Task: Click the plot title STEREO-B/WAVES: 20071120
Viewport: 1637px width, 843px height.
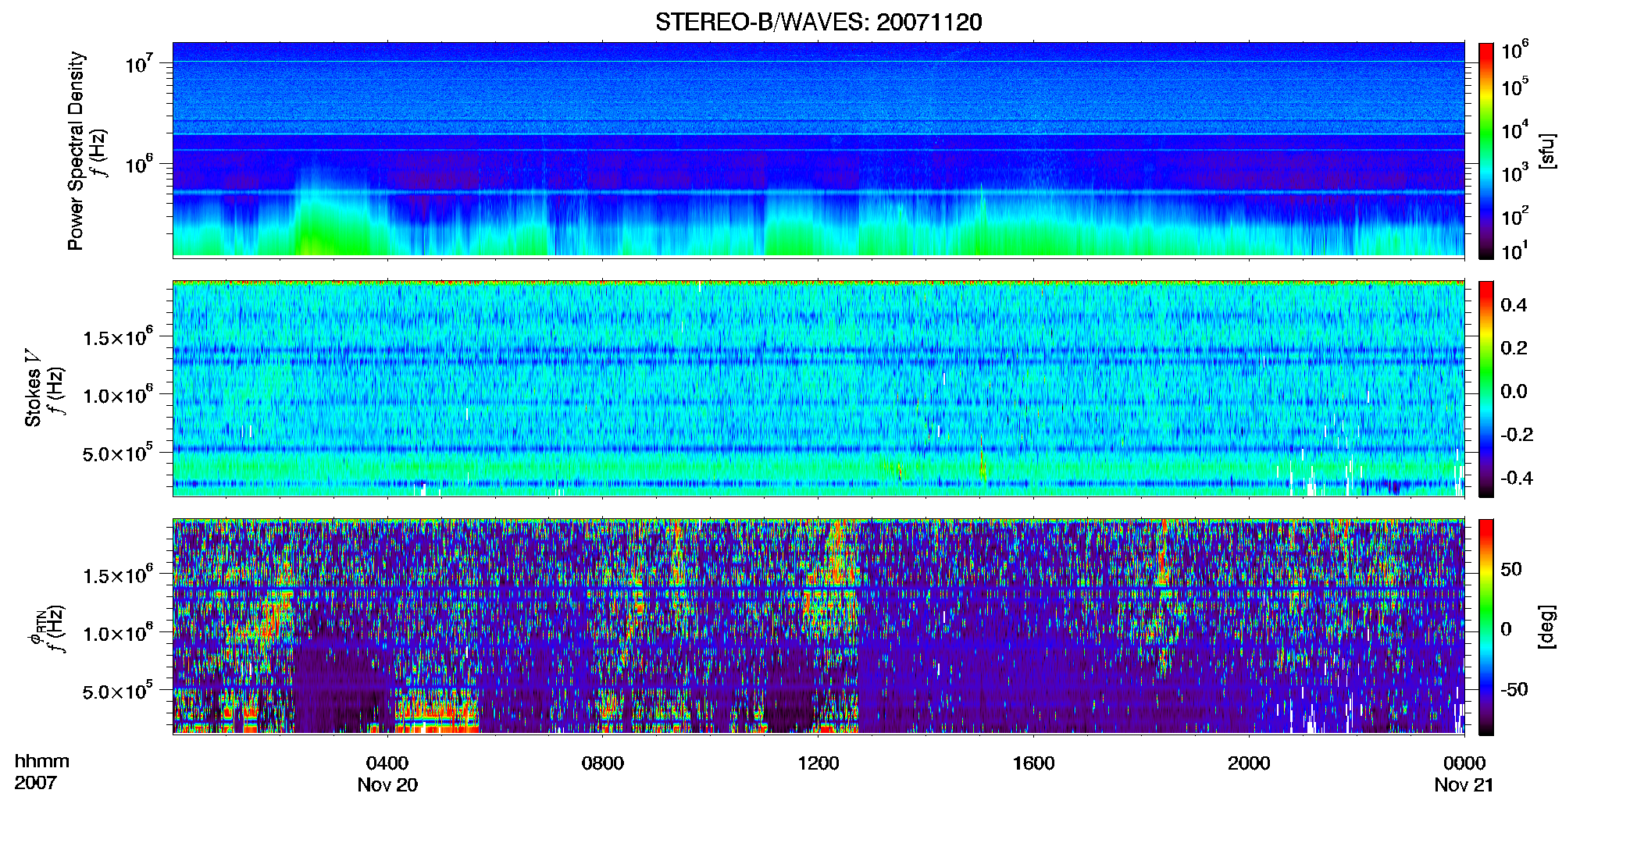Action: click(x=818, y=22)
